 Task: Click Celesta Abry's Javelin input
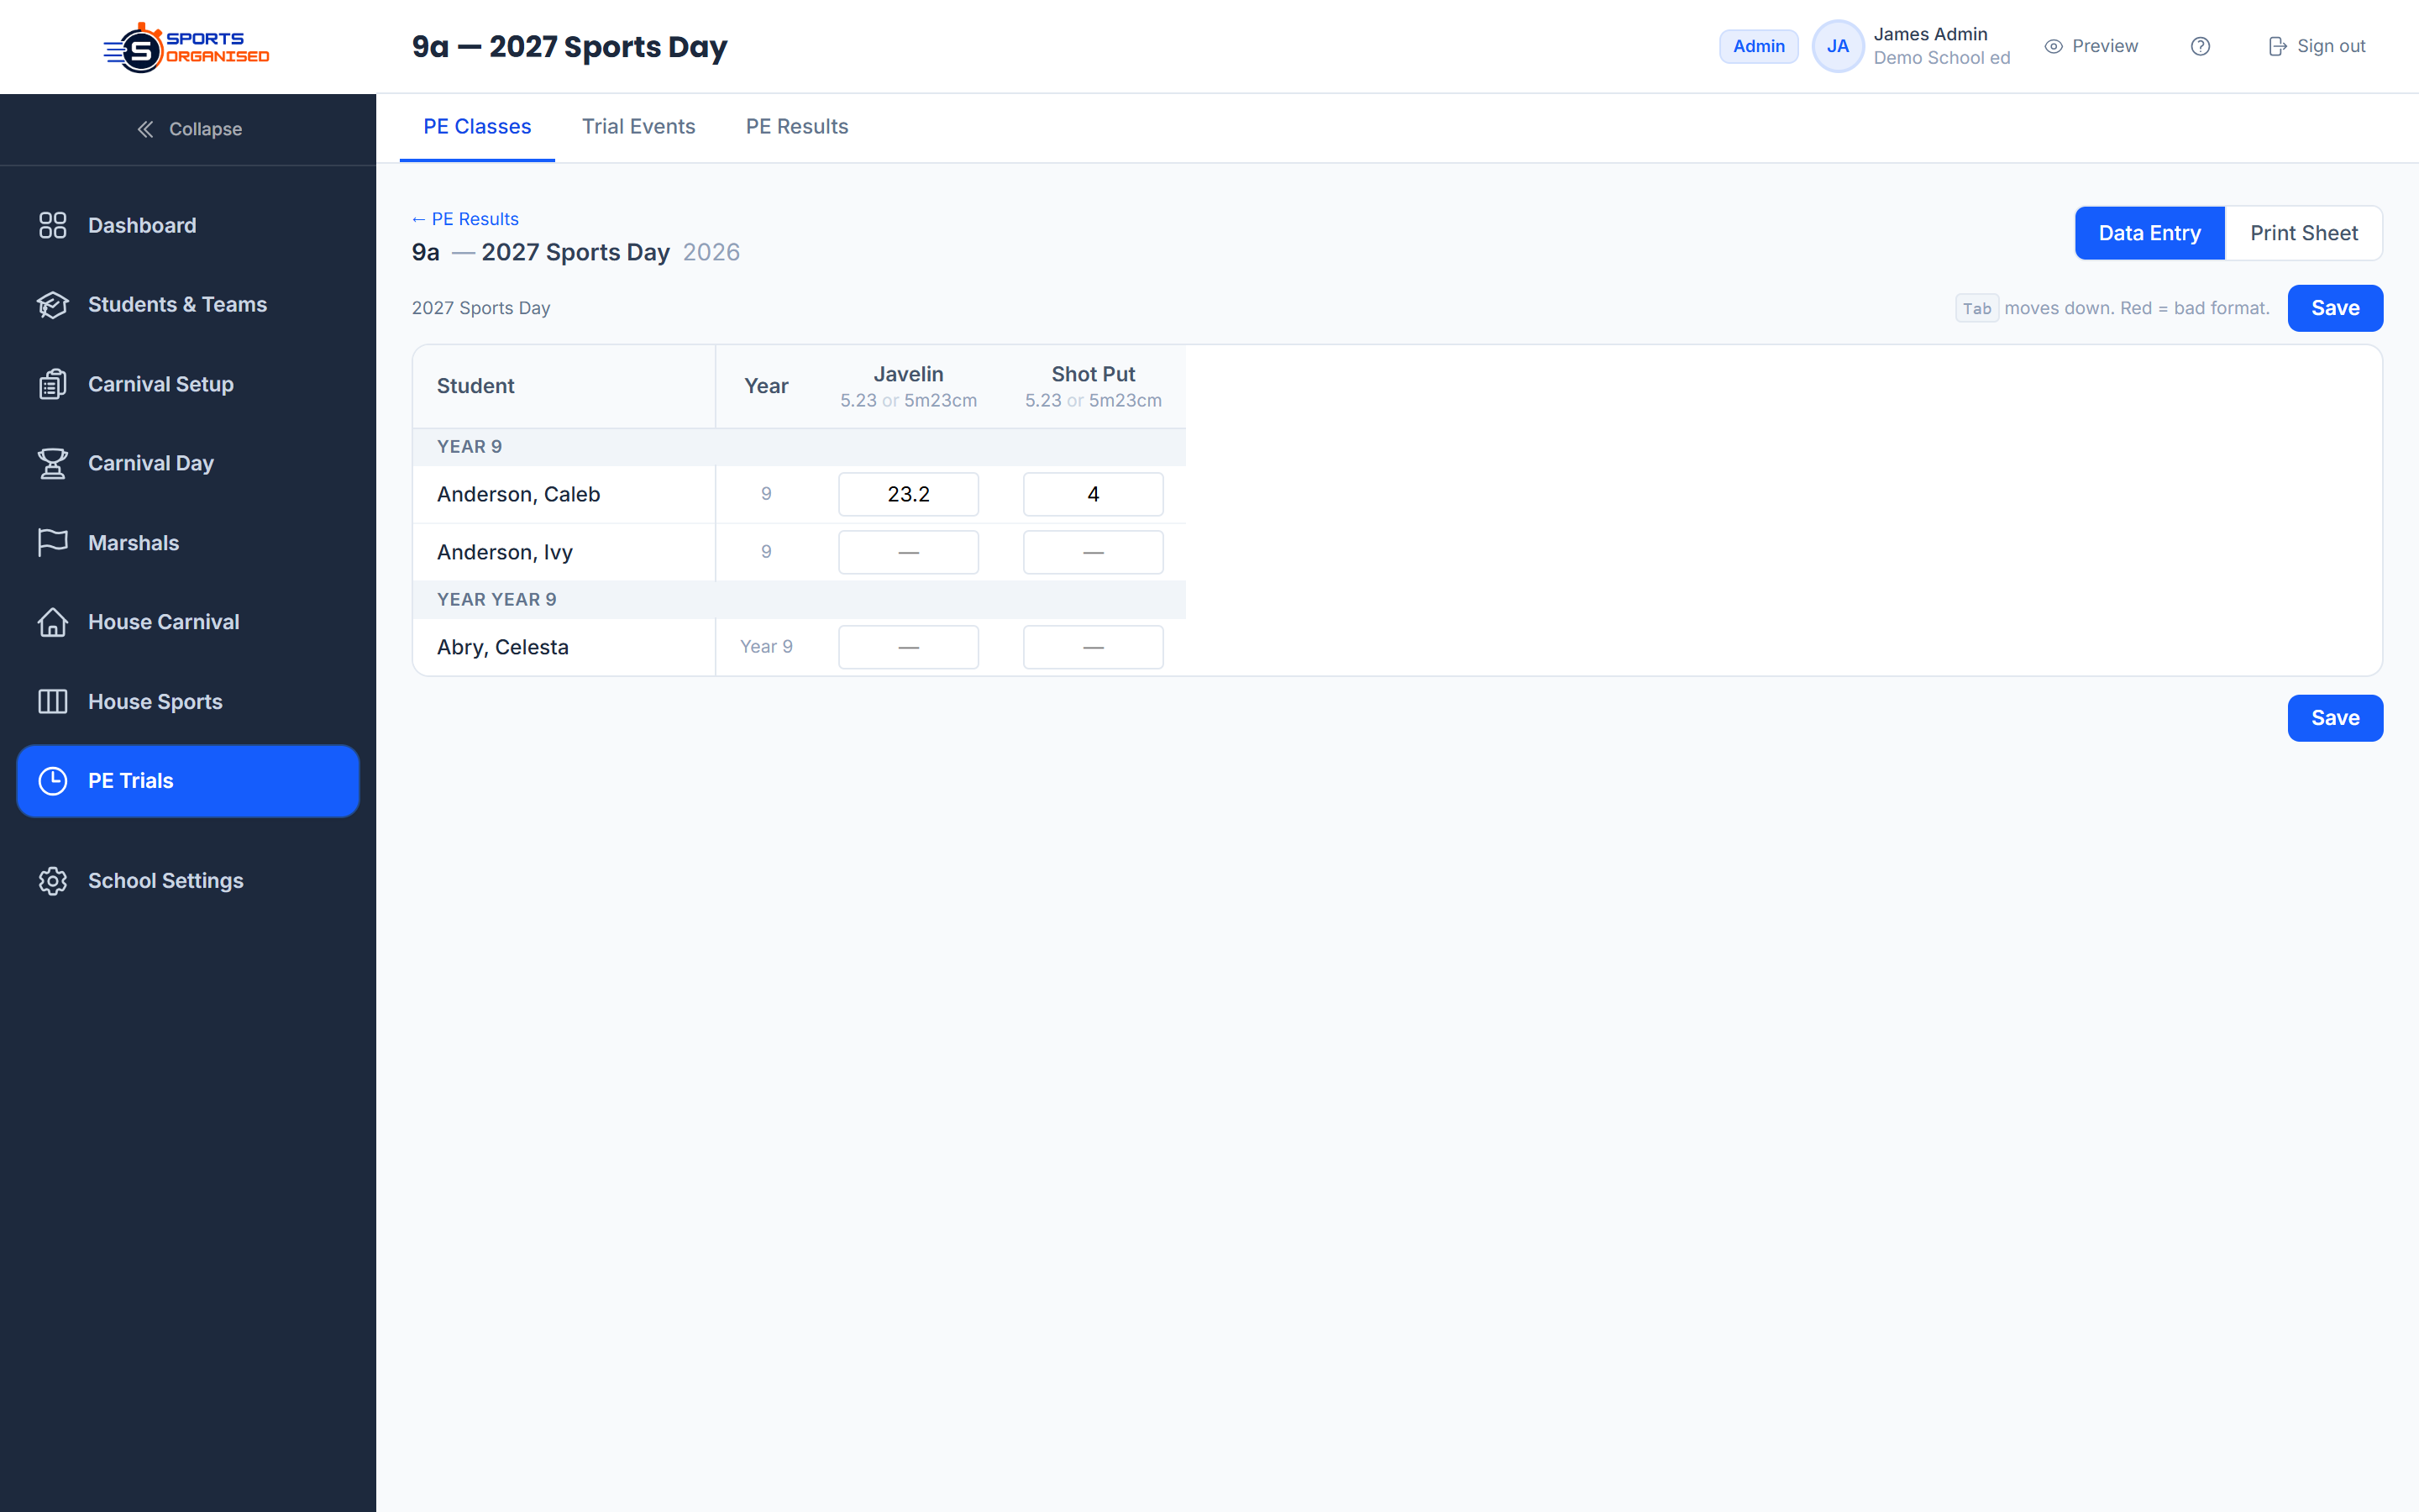(x=908, y=647)
